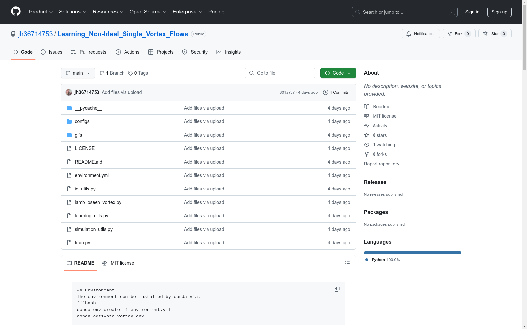This screenshot has height=329, width=527.
Task: Select the MIT license tab in file viewer
Action: [118, 263]
